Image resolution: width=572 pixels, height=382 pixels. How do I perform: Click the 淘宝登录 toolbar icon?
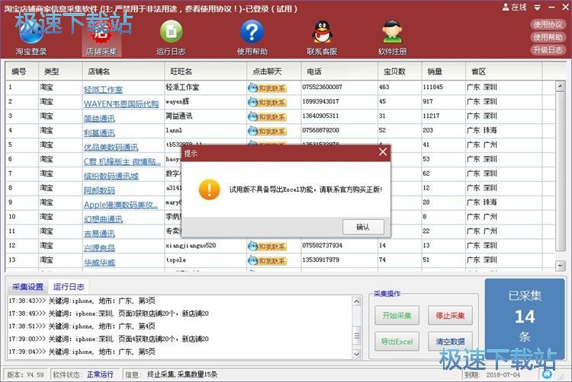point(31,38)
